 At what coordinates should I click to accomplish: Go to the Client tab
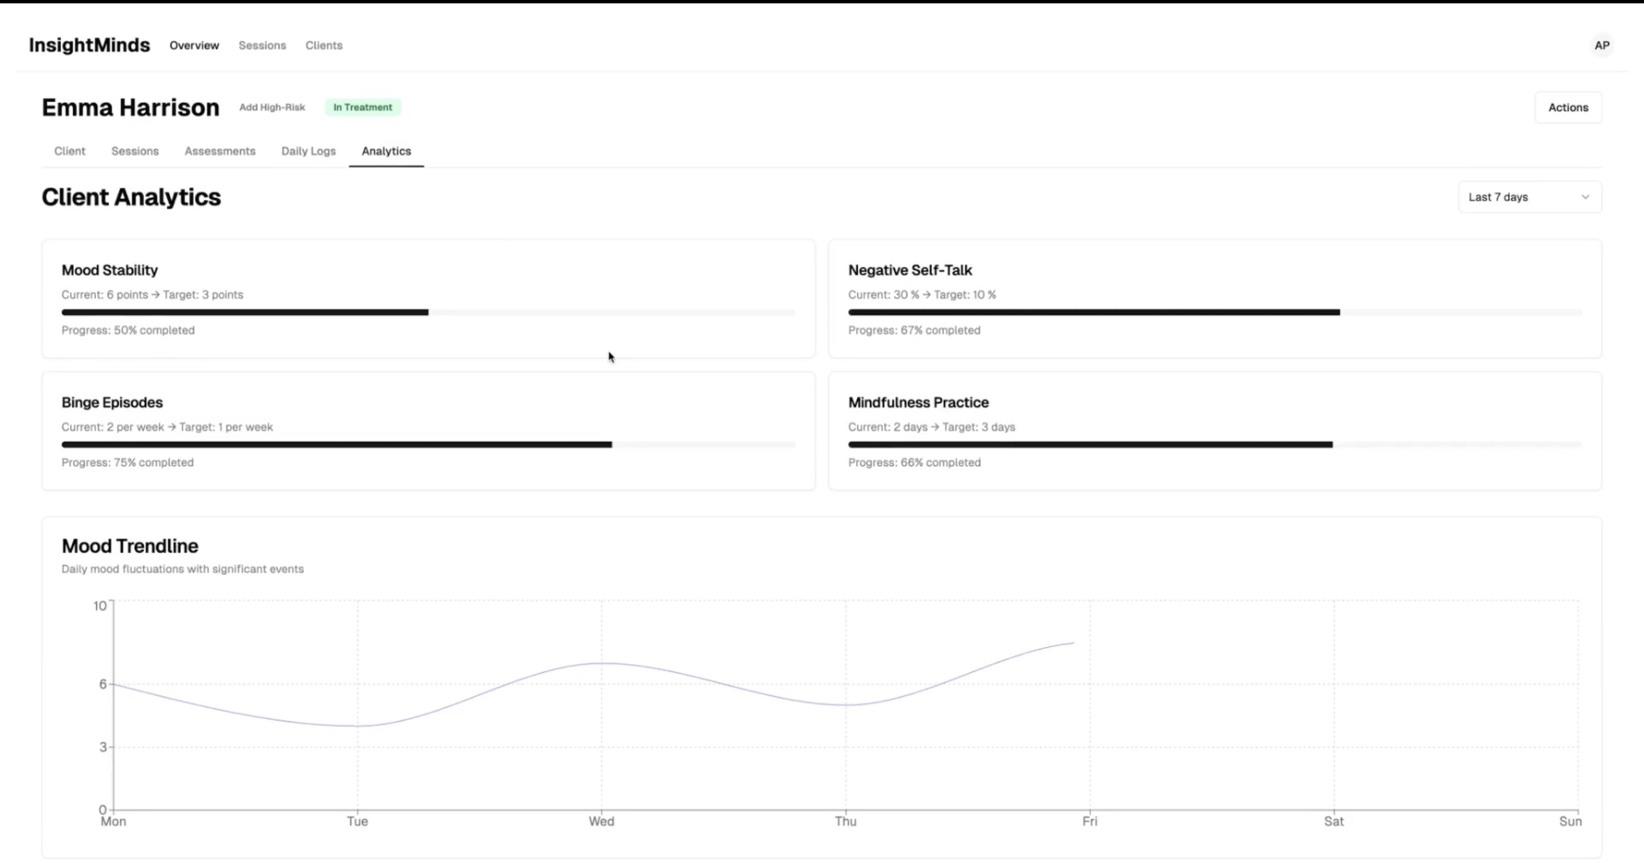(x=69, y=151)
